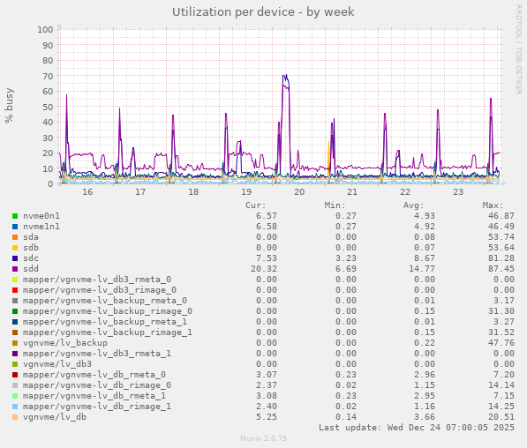
Task: Click the x-axis day label 23
Action: (458, 192)
